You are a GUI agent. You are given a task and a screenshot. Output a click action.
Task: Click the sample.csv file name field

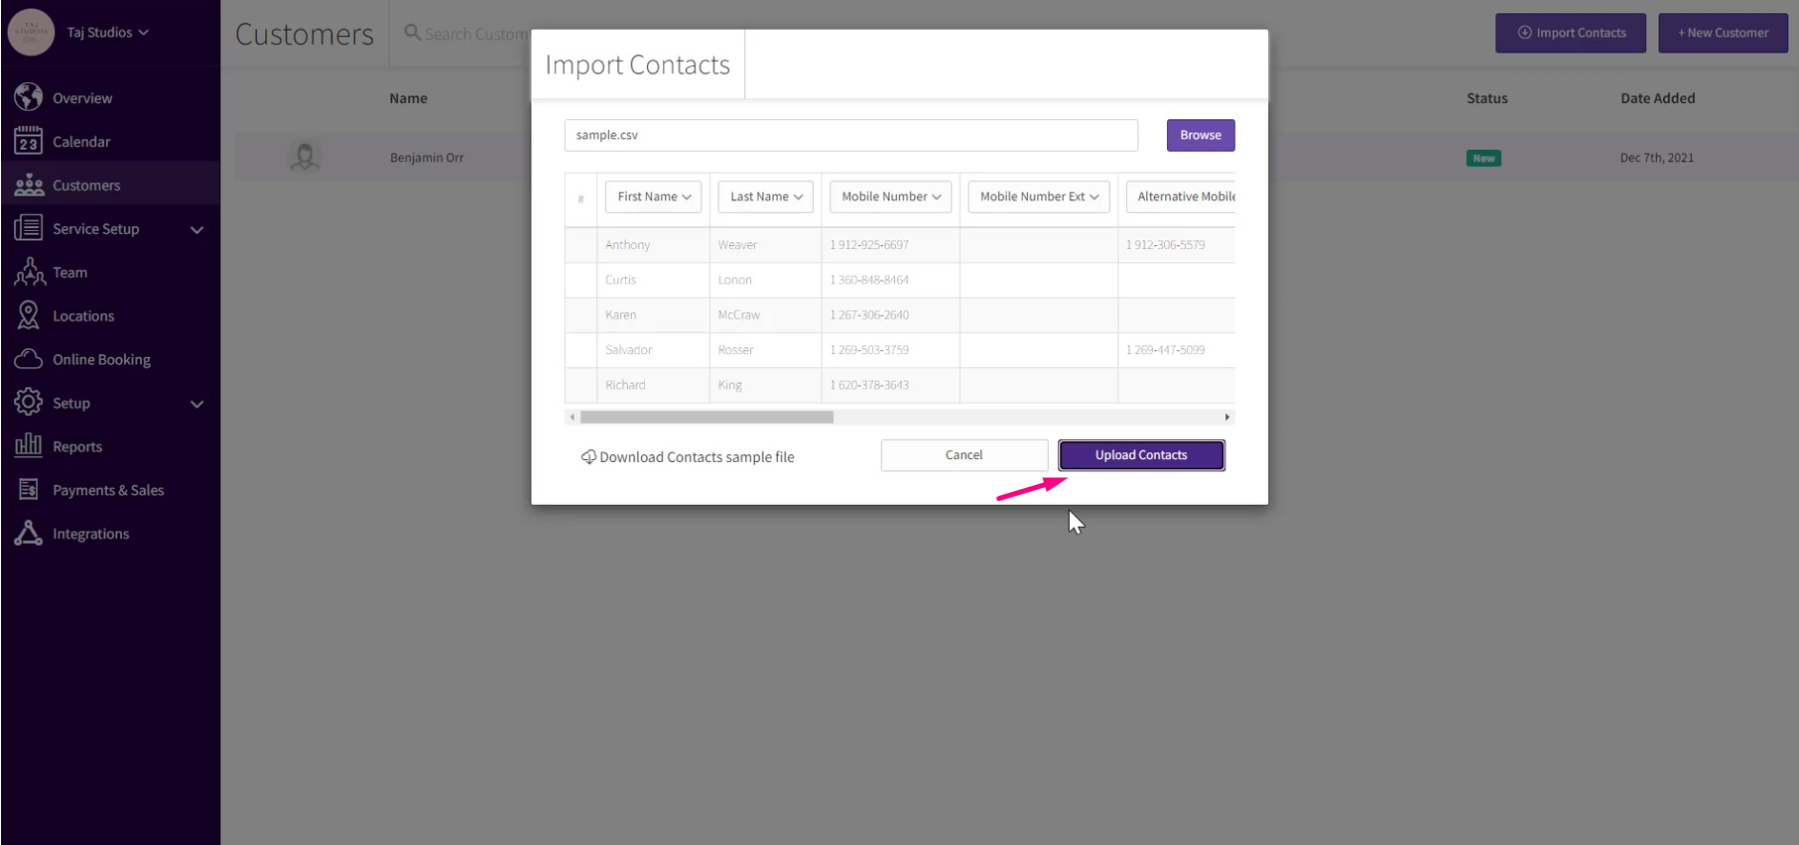click(x=850, y=135)
